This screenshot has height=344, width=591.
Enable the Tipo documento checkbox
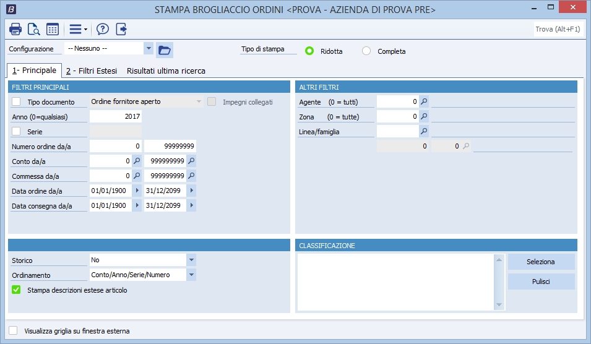(x=17, y=102)
